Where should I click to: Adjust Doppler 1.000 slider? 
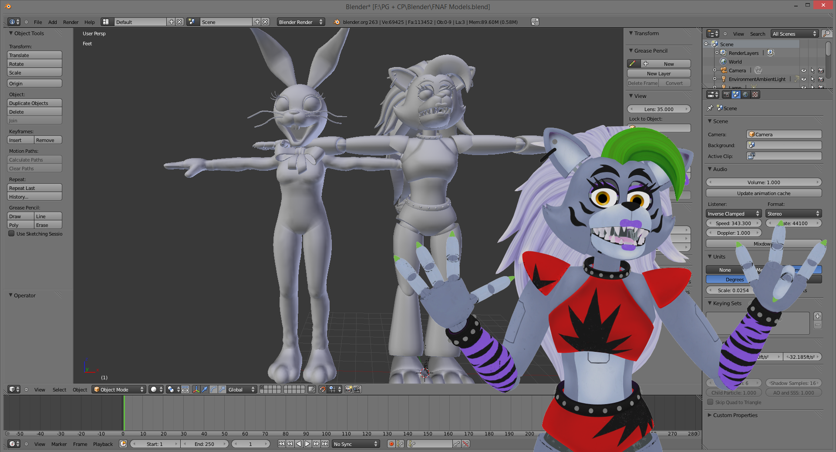click(x=734, y=233)
